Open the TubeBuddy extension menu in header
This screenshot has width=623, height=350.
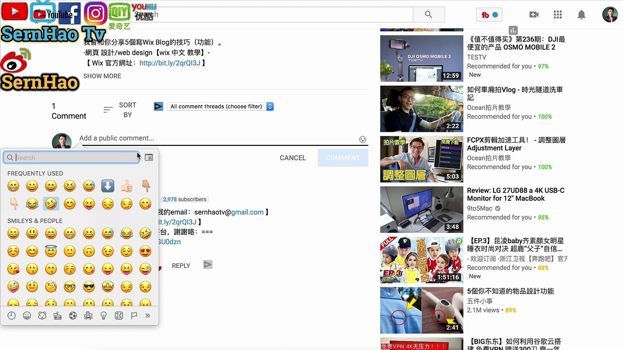tap(489, 15)
